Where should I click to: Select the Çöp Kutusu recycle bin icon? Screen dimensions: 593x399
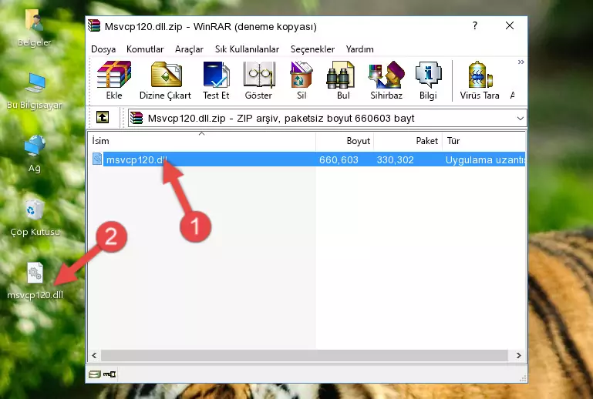click(35, 218)
